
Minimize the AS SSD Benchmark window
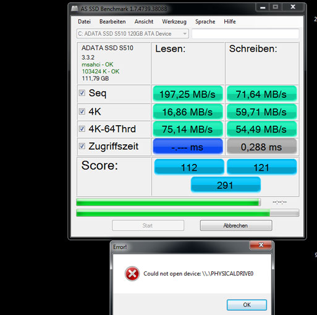[x=263, y=7]
